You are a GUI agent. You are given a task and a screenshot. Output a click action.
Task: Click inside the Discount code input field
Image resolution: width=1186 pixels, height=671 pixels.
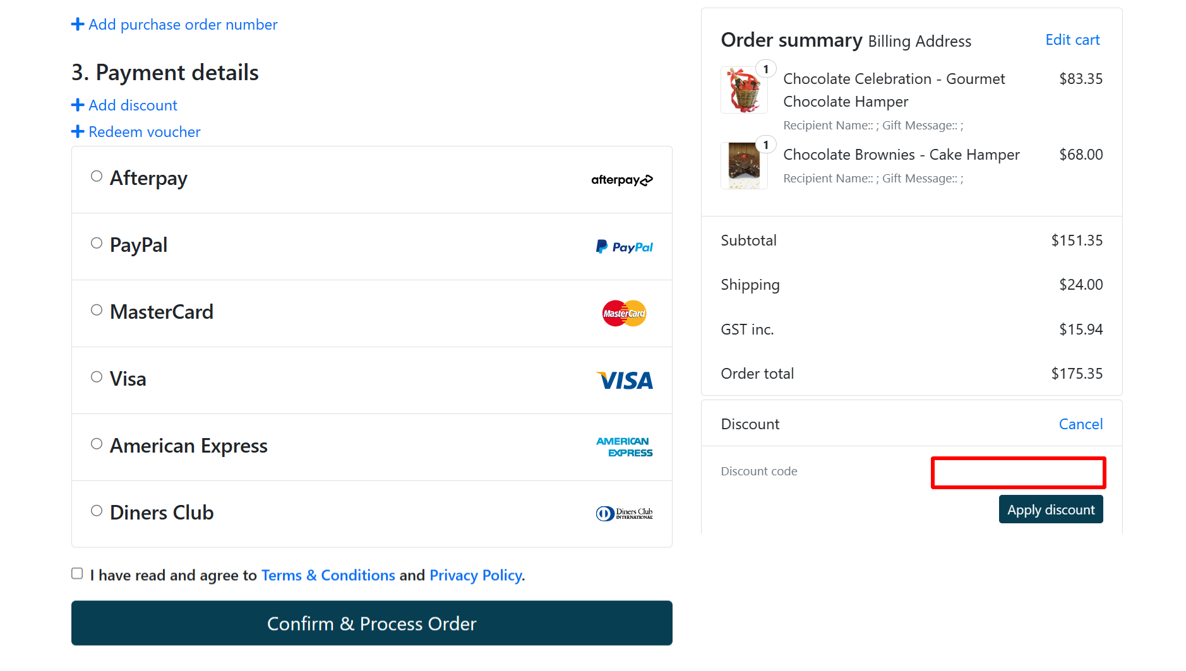(x=1017, y=472)
